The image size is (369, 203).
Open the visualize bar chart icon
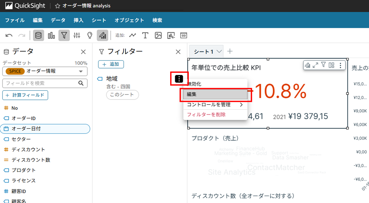(x=51, y=35)
